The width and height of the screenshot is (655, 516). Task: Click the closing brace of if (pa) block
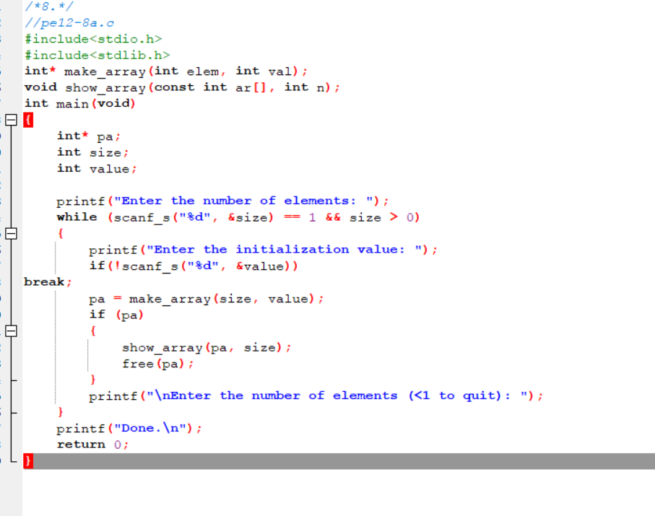pos(92,380)
